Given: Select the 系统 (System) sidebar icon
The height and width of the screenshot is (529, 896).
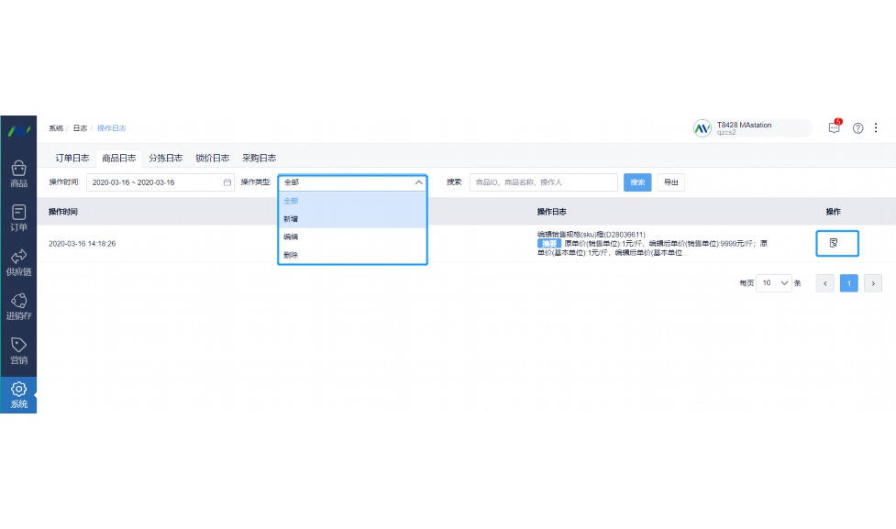Looking at the screenshot, I should tap(18, 394).
